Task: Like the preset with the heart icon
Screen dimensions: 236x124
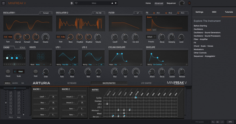Action: 76,3
